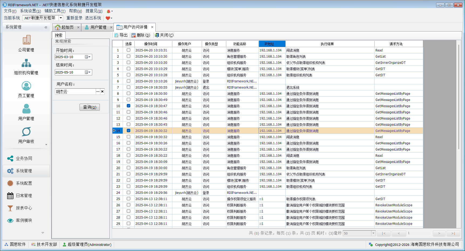The width and height of the screenshot is (465, 251).
Task: Click the 员工管理 person icon
Action: tap(26, 86)
